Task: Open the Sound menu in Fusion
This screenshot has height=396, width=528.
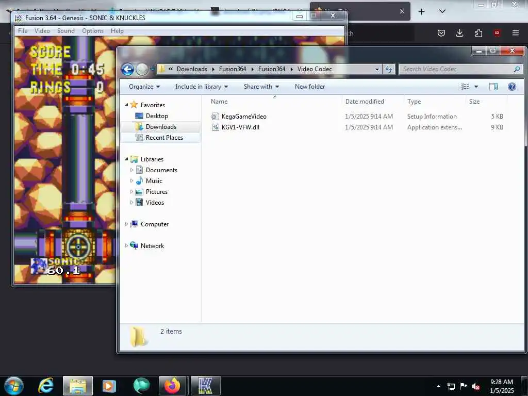Action: coord(65,30)
